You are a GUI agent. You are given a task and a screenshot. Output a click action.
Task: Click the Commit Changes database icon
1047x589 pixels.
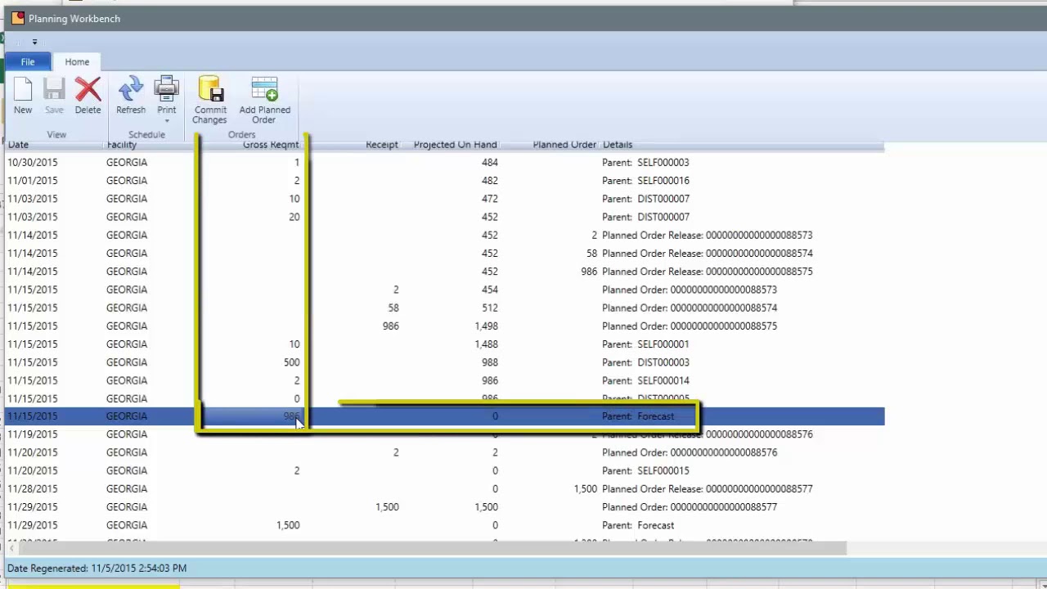tap(209, 90)
